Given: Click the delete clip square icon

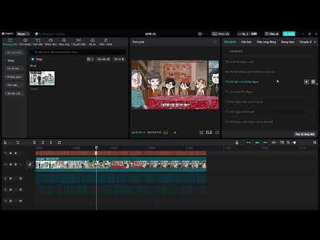Looking at the screenshot, I should pyautogui.click(x=59, y=143).
